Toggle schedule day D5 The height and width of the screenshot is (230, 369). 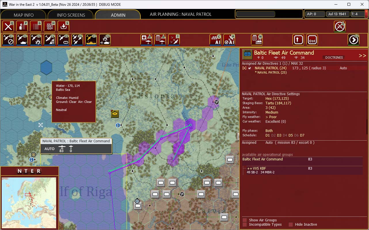[x=291, y=135]
